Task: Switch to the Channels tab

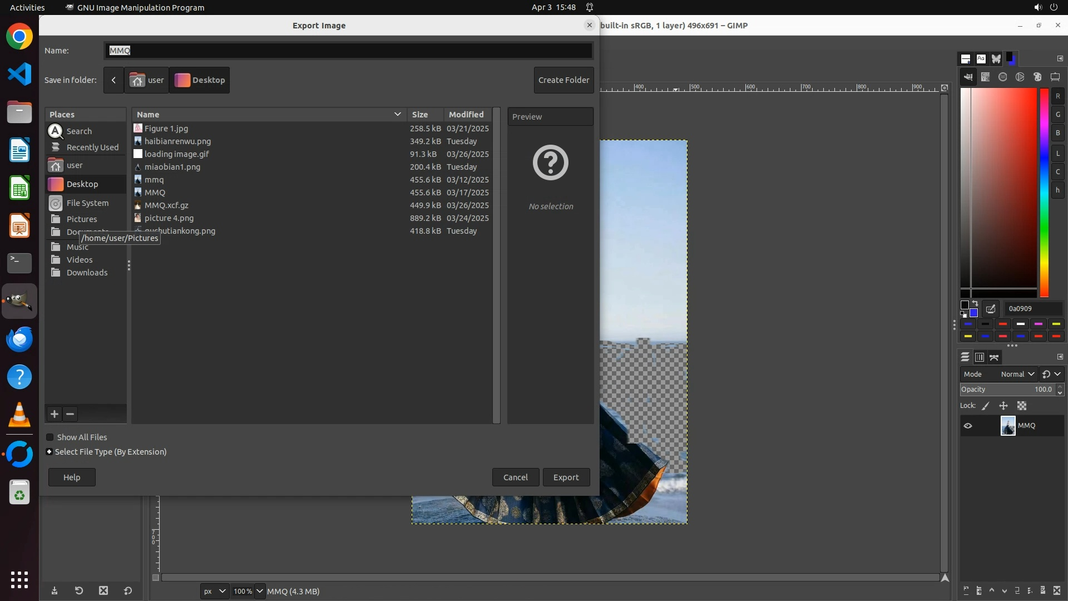Action: [x=980, y=357]
